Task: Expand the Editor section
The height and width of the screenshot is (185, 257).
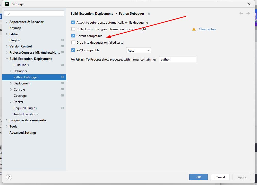Action: click(7, 34)
